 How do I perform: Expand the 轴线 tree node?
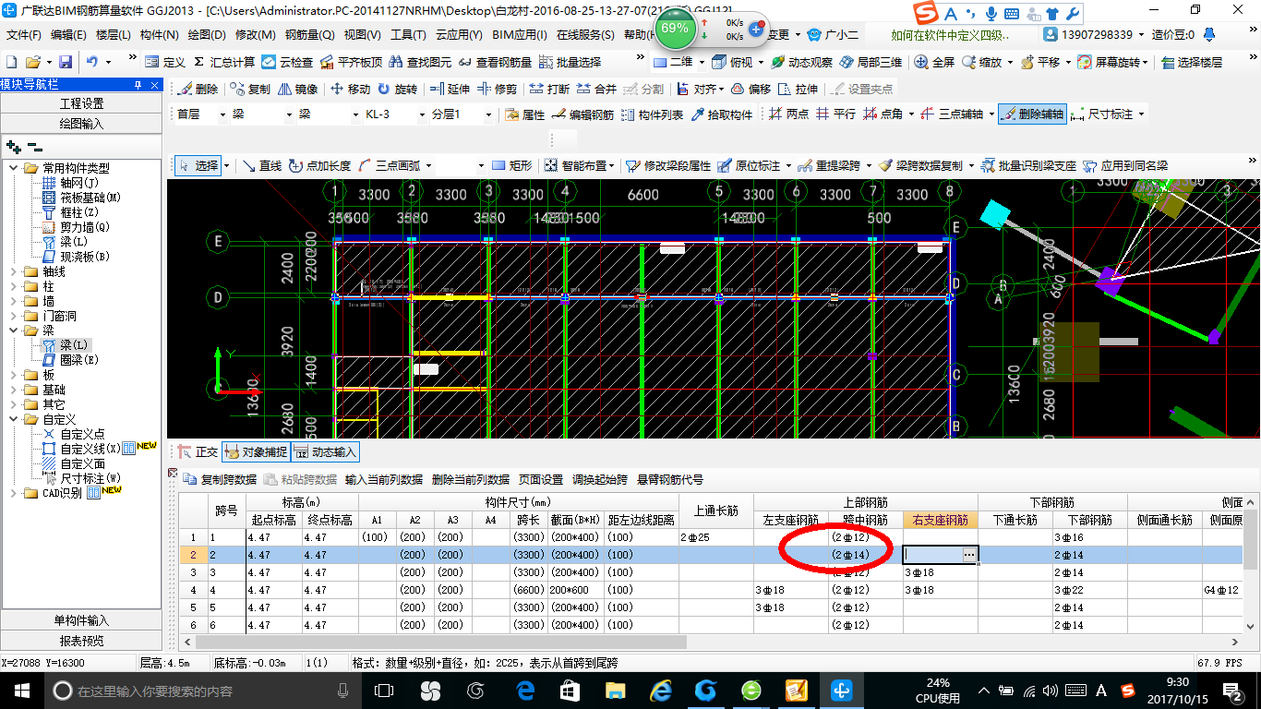pyautogui.click(x=13, y=272)
